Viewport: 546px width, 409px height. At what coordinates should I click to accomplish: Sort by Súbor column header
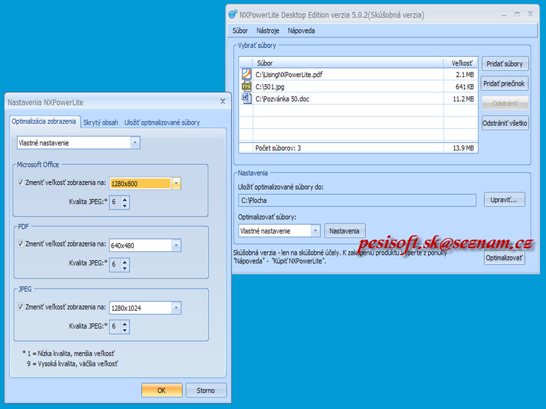click(x=348, y=63)
